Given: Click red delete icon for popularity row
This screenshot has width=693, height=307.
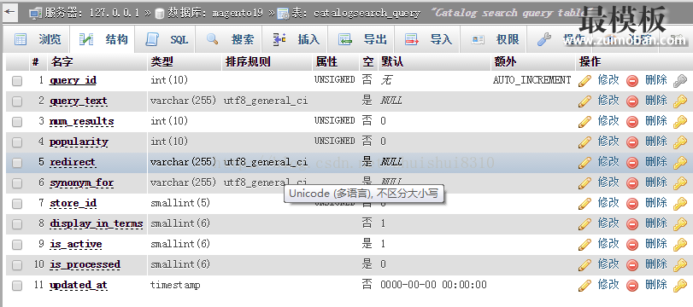Looking at the screenshot, I should [632, 142].
